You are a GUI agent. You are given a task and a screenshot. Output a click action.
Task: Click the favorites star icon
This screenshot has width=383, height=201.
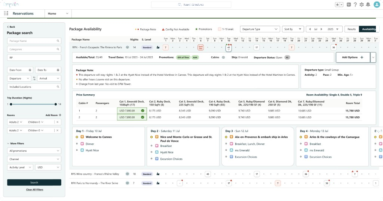337,4
